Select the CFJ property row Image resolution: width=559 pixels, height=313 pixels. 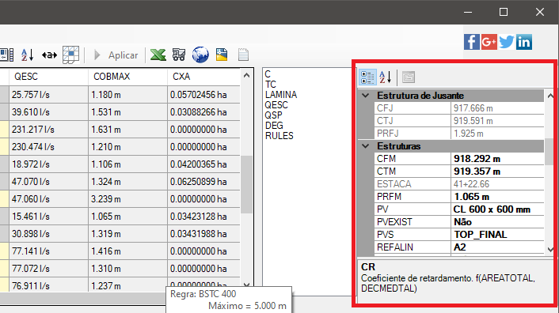pos(459,108)
